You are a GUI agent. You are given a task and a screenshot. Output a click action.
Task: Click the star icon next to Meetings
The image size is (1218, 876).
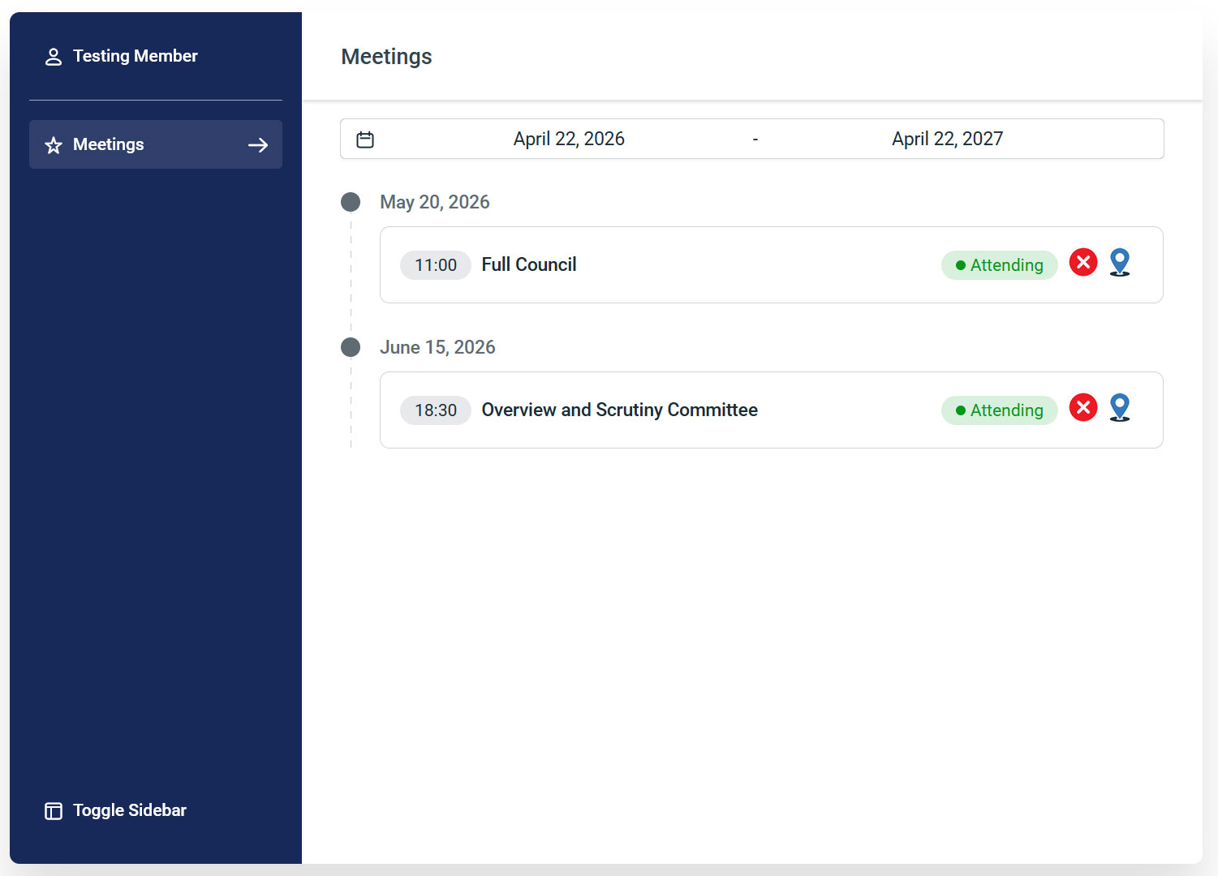pyautogui.click(x=54, y=145)
